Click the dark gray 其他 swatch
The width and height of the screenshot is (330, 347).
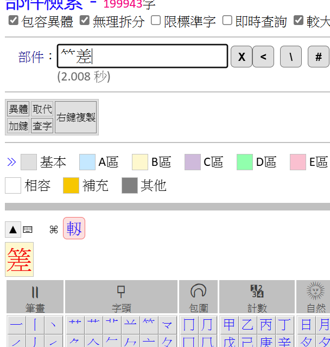(x=130, y=185)
